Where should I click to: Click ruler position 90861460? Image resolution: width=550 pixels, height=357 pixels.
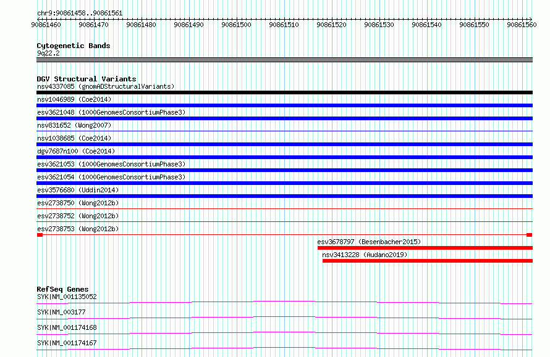(46, 25)
